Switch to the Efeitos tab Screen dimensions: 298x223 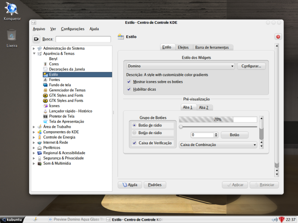(183, 48)
